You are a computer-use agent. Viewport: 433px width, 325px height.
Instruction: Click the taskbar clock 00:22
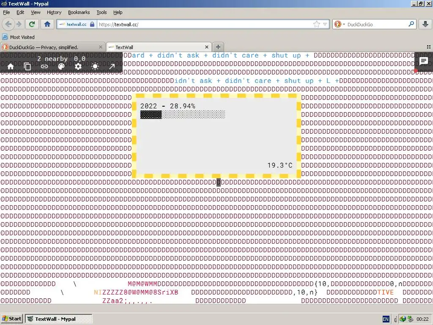point(422,319)
